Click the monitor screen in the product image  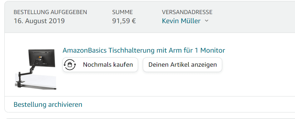(x=42, y=58)
